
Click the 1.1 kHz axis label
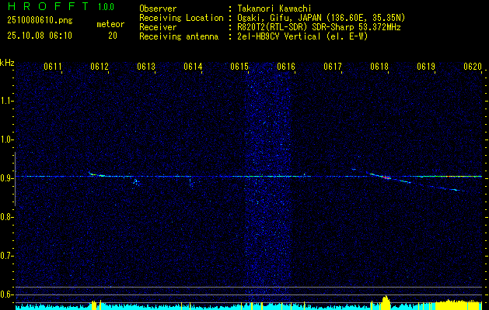click(x=6, y=101)
